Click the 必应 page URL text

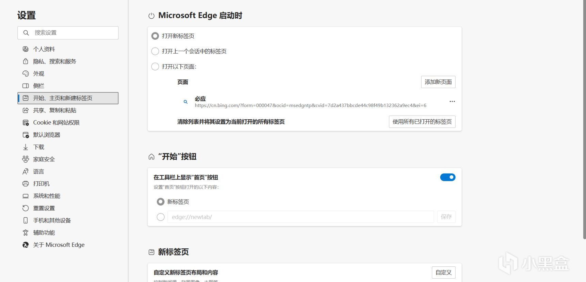pyautogui.click(x=310, y=105)
